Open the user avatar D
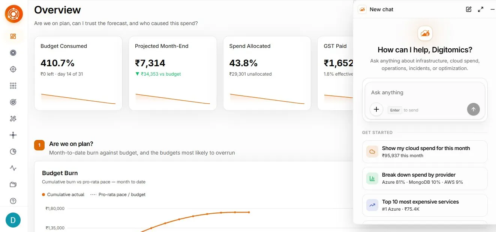The width and height of the screenshot is (496, 232). [x=13, y=220]
